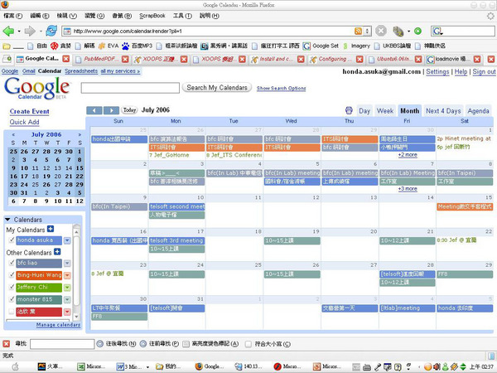Close the PubMedPDF tab
497x373 pixels.
125,59
